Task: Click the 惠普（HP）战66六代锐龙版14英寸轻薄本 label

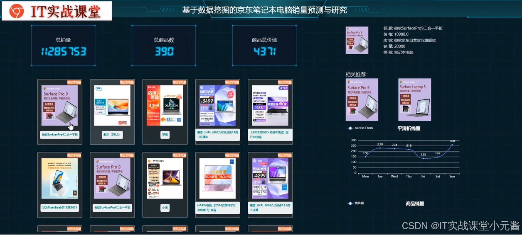Action: point(217,135)
